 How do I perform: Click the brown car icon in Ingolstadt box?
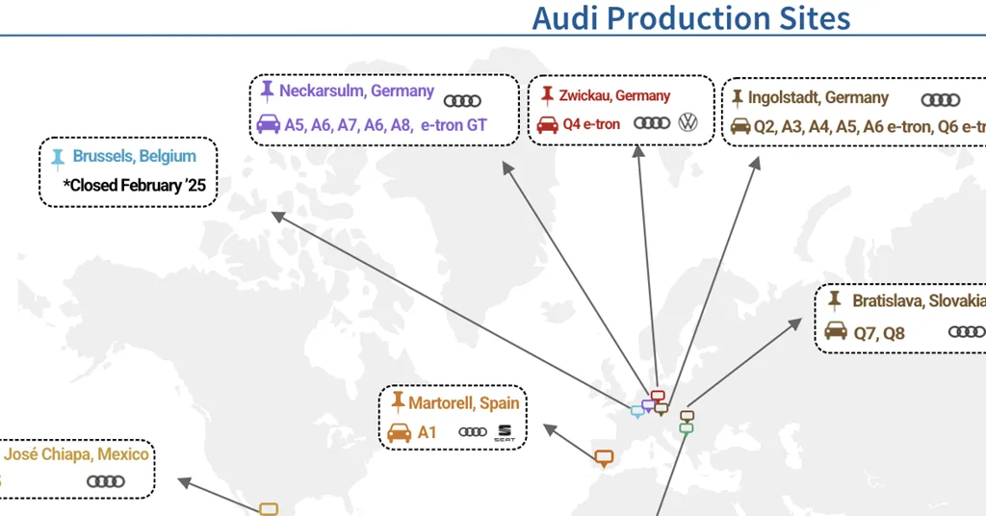coord(740,126)
